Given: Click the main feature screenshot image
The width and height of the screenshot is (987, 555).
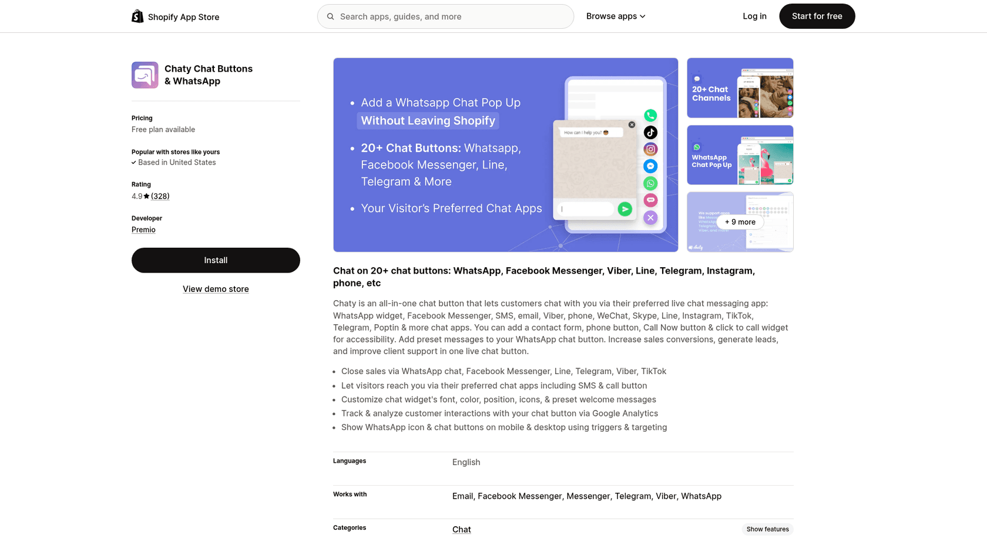Looking at the screenshot, I should pos(506,155).
